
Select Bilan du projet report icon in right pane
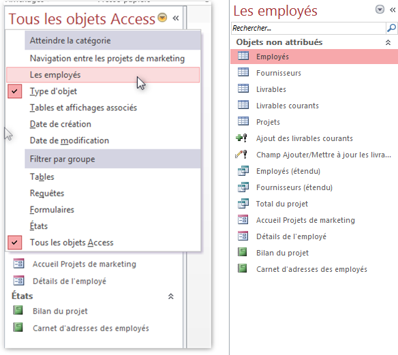[x=243, y=252]
